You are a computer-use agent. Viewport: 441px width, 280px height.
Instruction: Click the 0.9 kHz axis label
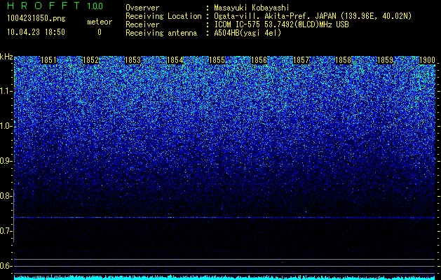point(6,161)
